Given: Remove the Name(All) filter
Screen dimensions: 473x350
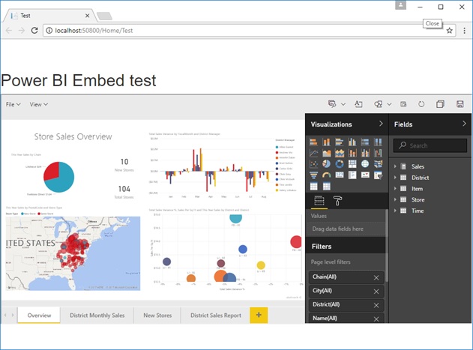Looking at the screenshot, I should [376, 319].
